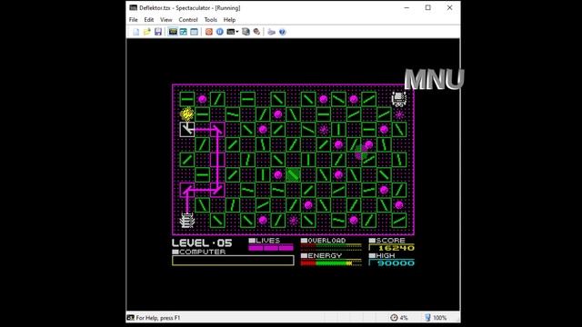Click the magenta LIVES bar
The width and height of the screenshot is (582, 327).
click(x=271, y=248)
